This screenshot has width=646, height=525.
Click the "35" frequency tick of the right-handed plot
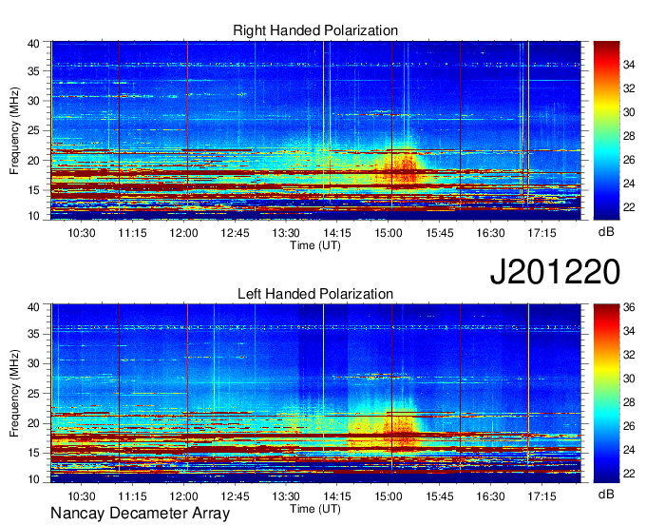[33, 71]
